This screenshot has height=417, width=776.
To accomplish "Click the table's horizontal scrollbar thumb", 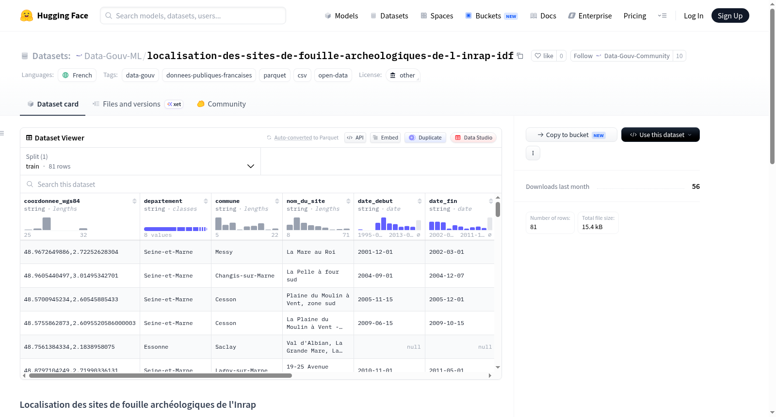I will pos(161,375).
